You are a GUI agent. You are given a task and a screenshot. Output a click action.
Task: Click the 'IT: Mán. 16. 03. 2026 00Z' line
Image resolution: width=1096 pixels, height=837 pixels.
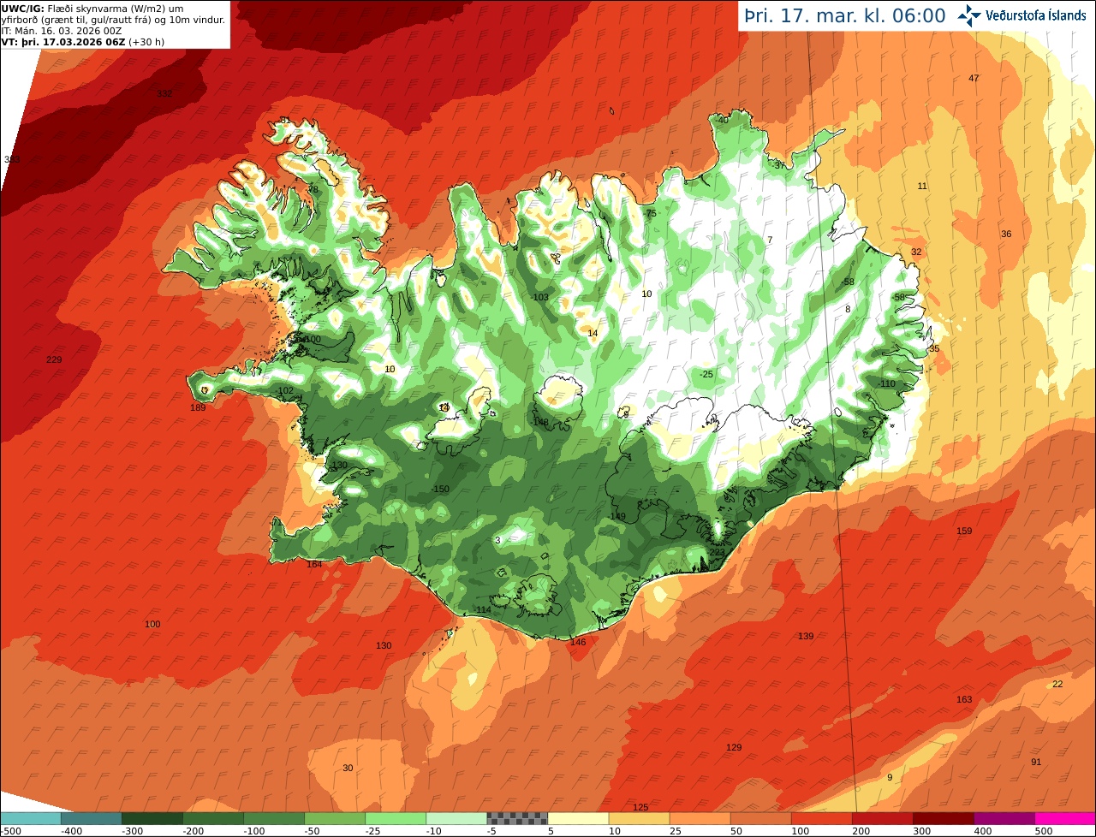tap(62, 30)
